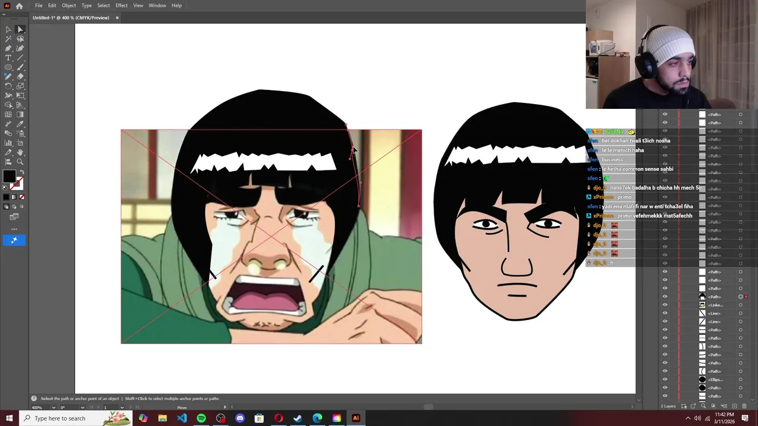758x426 pixels.
Task: Click Locate Object magnifier in Layers panel
Action: tap(704, 406)
